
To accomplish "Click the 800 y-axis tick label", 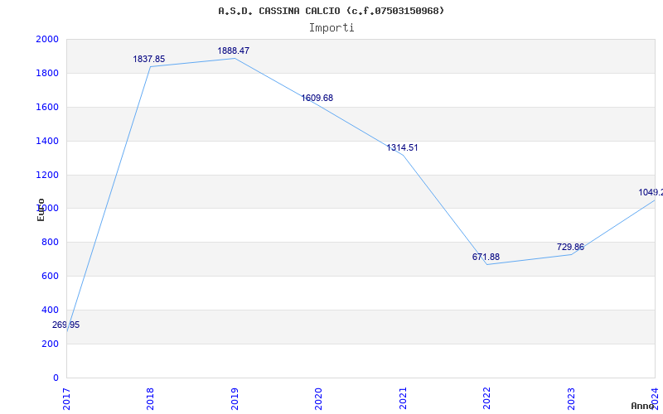I will point(50,243).
